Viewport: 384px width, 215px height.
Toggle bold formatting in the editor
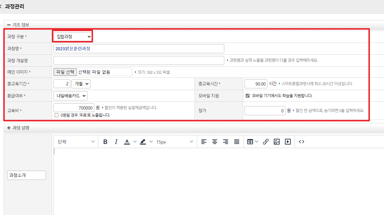105,142
